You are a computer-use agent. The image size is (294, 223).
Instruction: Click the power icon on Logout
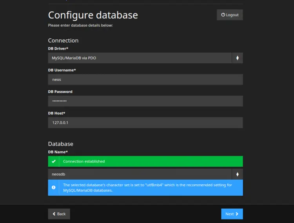(223, 15)
